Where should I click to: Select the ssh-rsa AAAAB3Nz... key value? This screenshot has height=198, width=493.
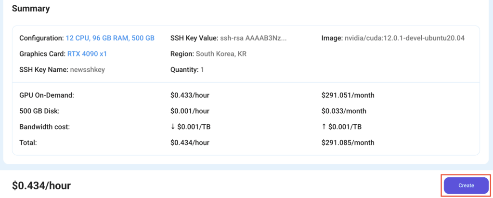point(253,38)
